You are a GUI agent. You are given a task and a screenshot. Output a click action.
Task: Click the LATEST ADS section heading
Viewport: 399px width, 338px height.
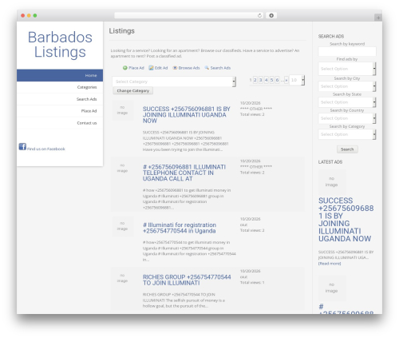coord(330,162)
